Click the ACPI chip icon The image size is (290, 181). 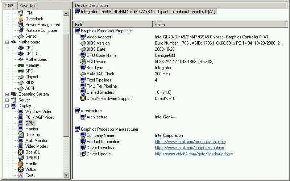21,88
